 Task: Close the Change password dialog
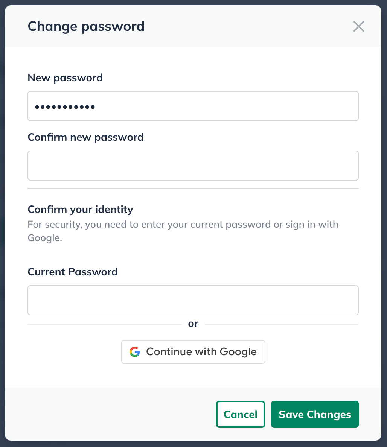pos(358,26)
